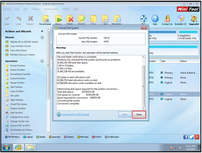Click the Discard X icon
Viewport: 202px width, 153px height.
(31, 19)
